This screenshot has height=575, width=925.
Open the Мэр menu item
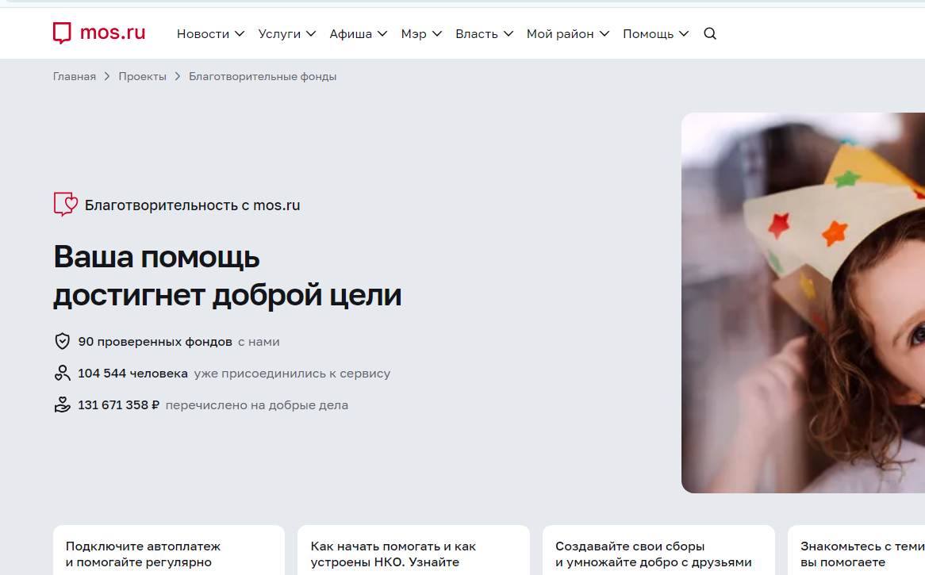click(x=421, y=34)
